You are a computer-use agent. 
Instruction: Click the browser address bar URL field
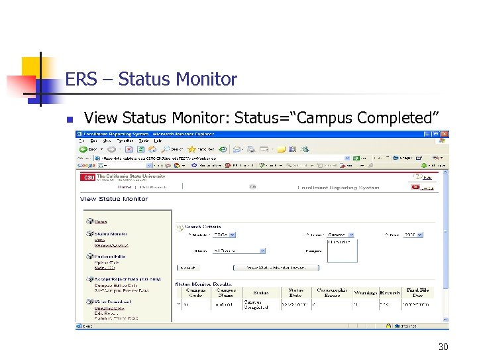(222, 158)
